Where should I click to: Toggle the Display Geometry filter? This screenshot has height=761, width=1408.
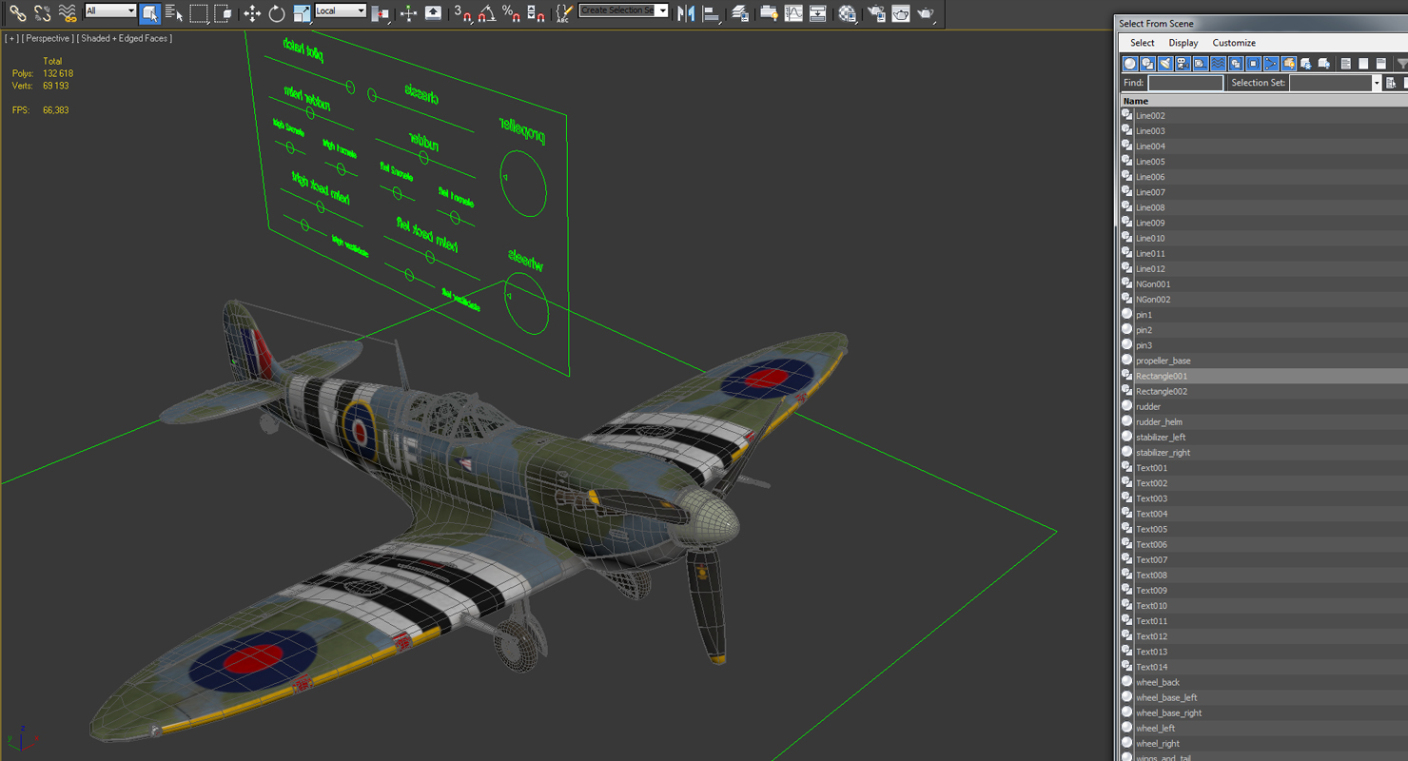click(1130, 64)
